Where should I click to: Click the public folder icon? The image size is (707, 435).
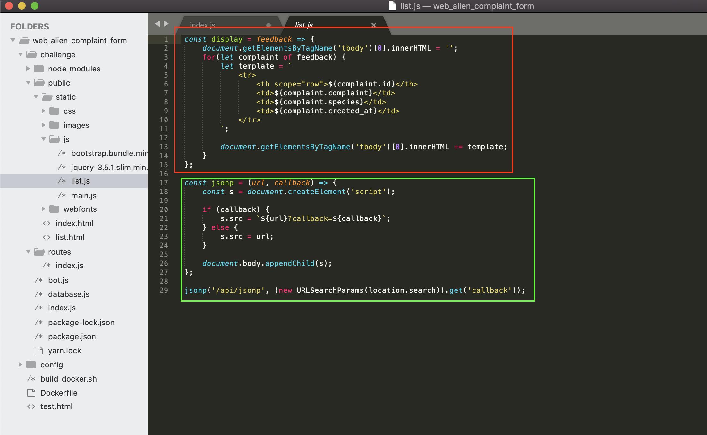(39, 83)
